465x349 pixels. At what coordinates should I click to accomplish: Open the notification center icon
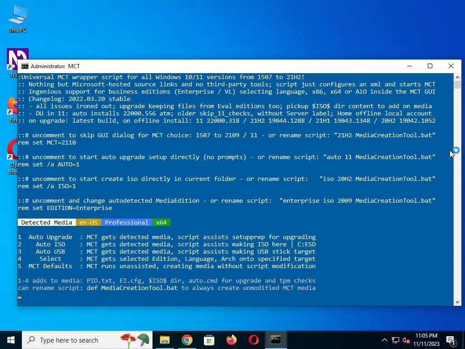[x=451, y=341]
